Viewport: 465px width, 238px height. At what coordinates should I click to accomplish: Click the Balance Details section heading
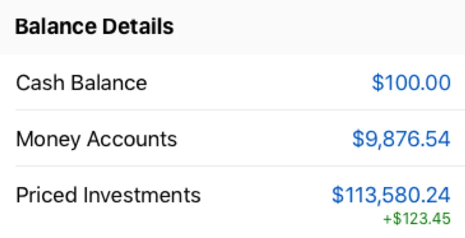tap(94, 27)
